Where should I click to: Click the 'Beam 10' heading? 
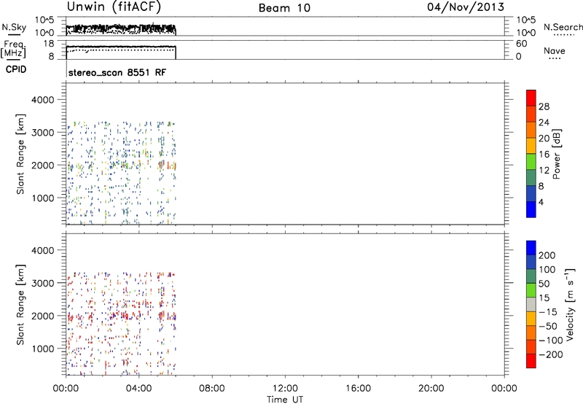click(x=284, y=8)
